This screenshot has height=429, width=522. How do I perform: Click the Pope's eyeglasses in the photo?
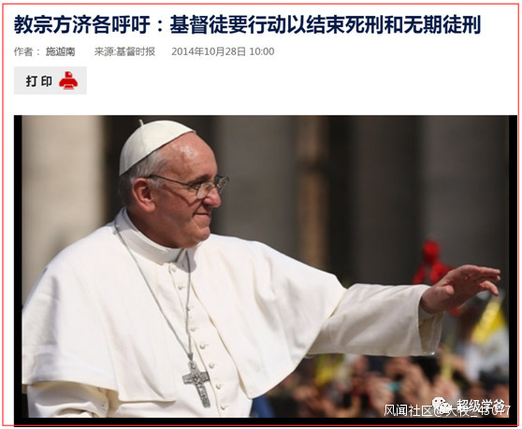(x=196, y=186)
